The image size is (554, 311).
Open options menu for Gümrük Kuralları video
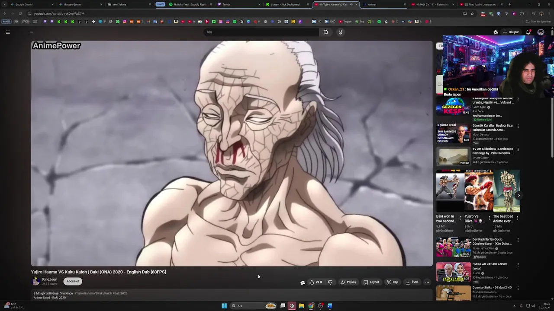pyautogui.click(x=518, y=126)
